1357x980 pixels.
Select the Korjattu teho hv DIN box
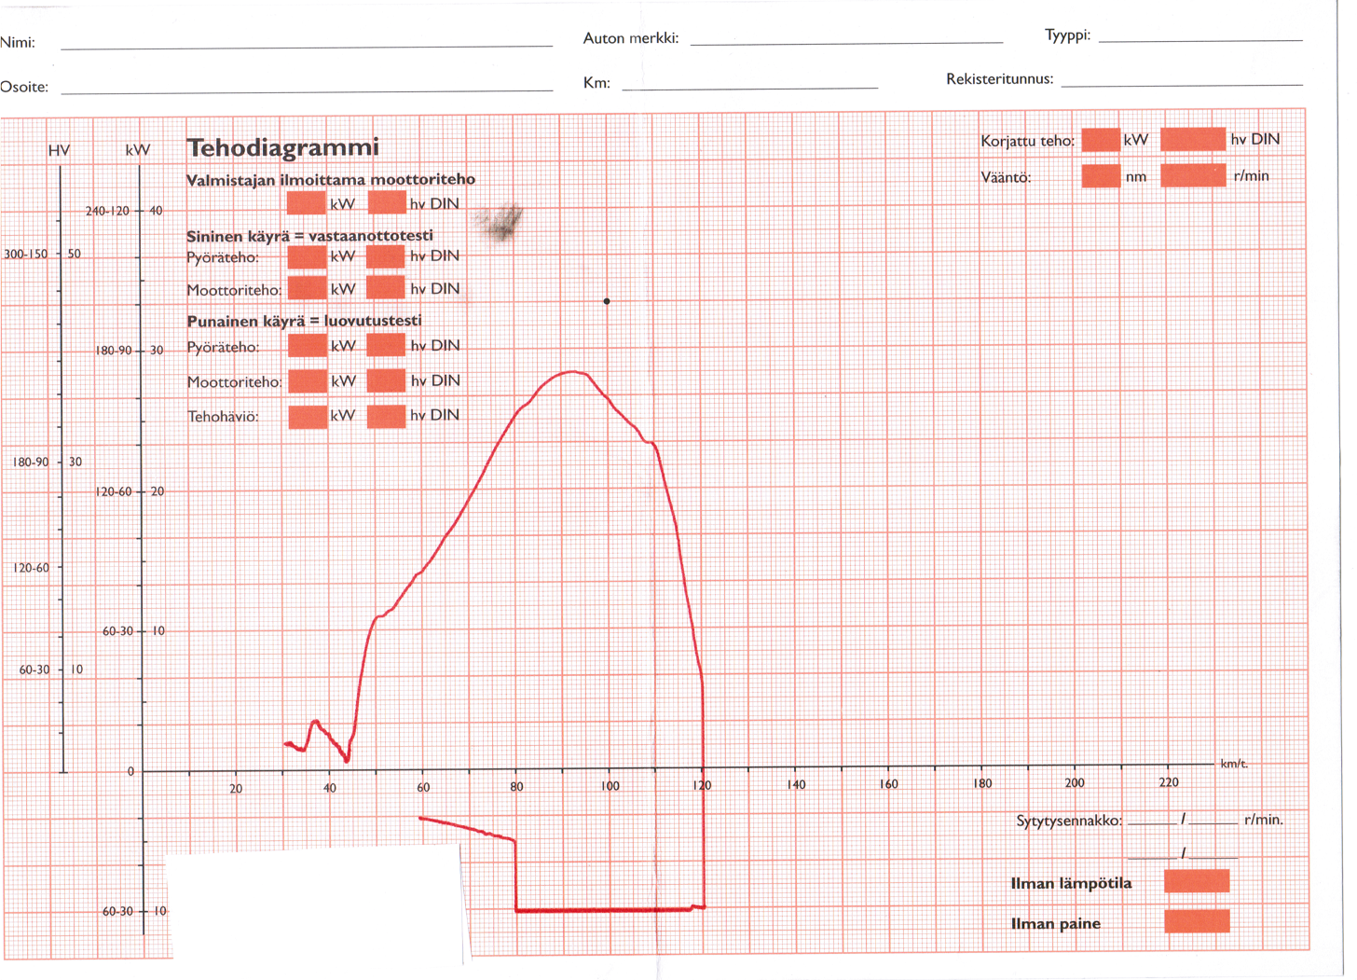pyautogui.click(x=1192, y=140)
